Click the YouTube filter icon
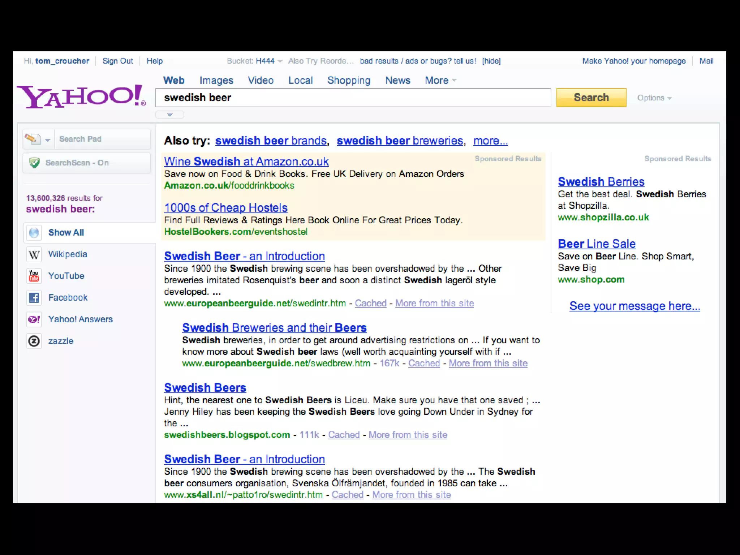740x555 pixels. pos(34,276)
